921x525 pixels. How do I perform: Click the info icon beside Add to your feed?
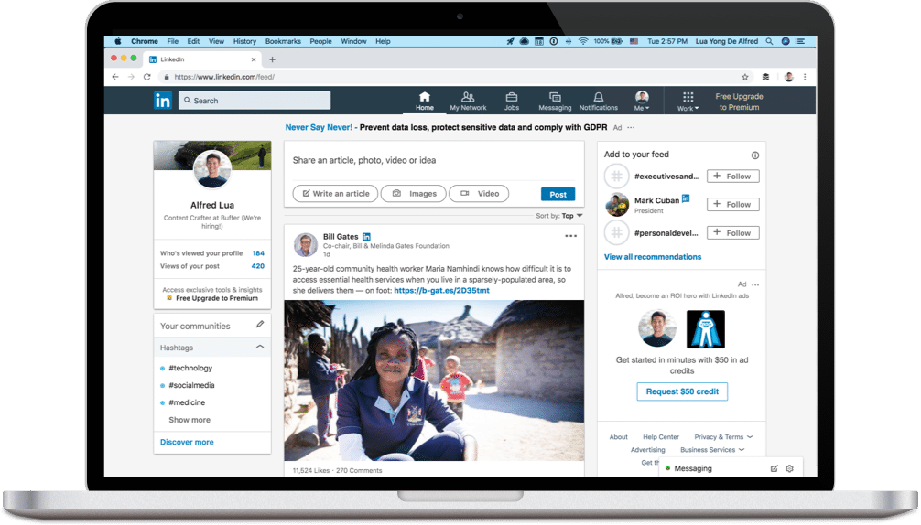click(755, 155)
